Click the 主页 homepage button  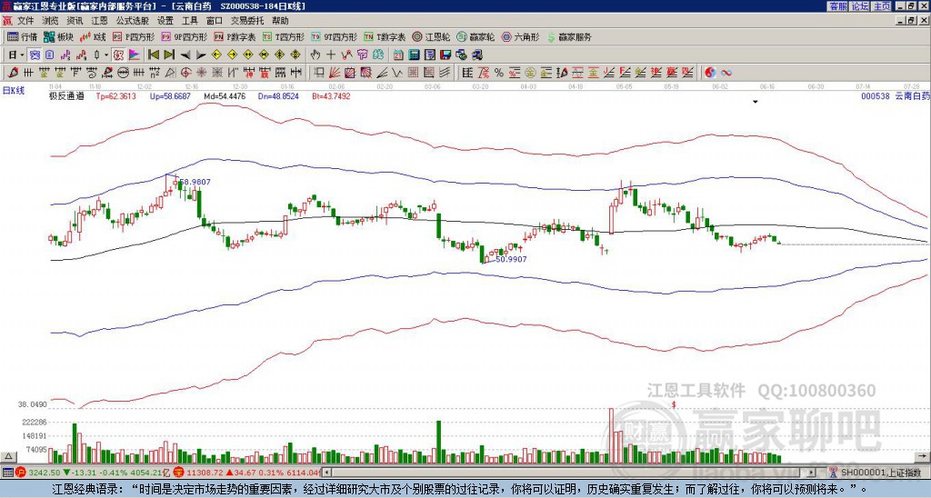point(881,6)
